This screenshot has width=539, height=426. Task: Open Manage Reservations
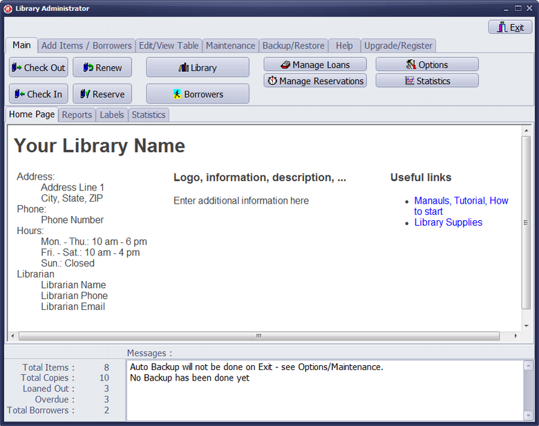pos(314,81)
